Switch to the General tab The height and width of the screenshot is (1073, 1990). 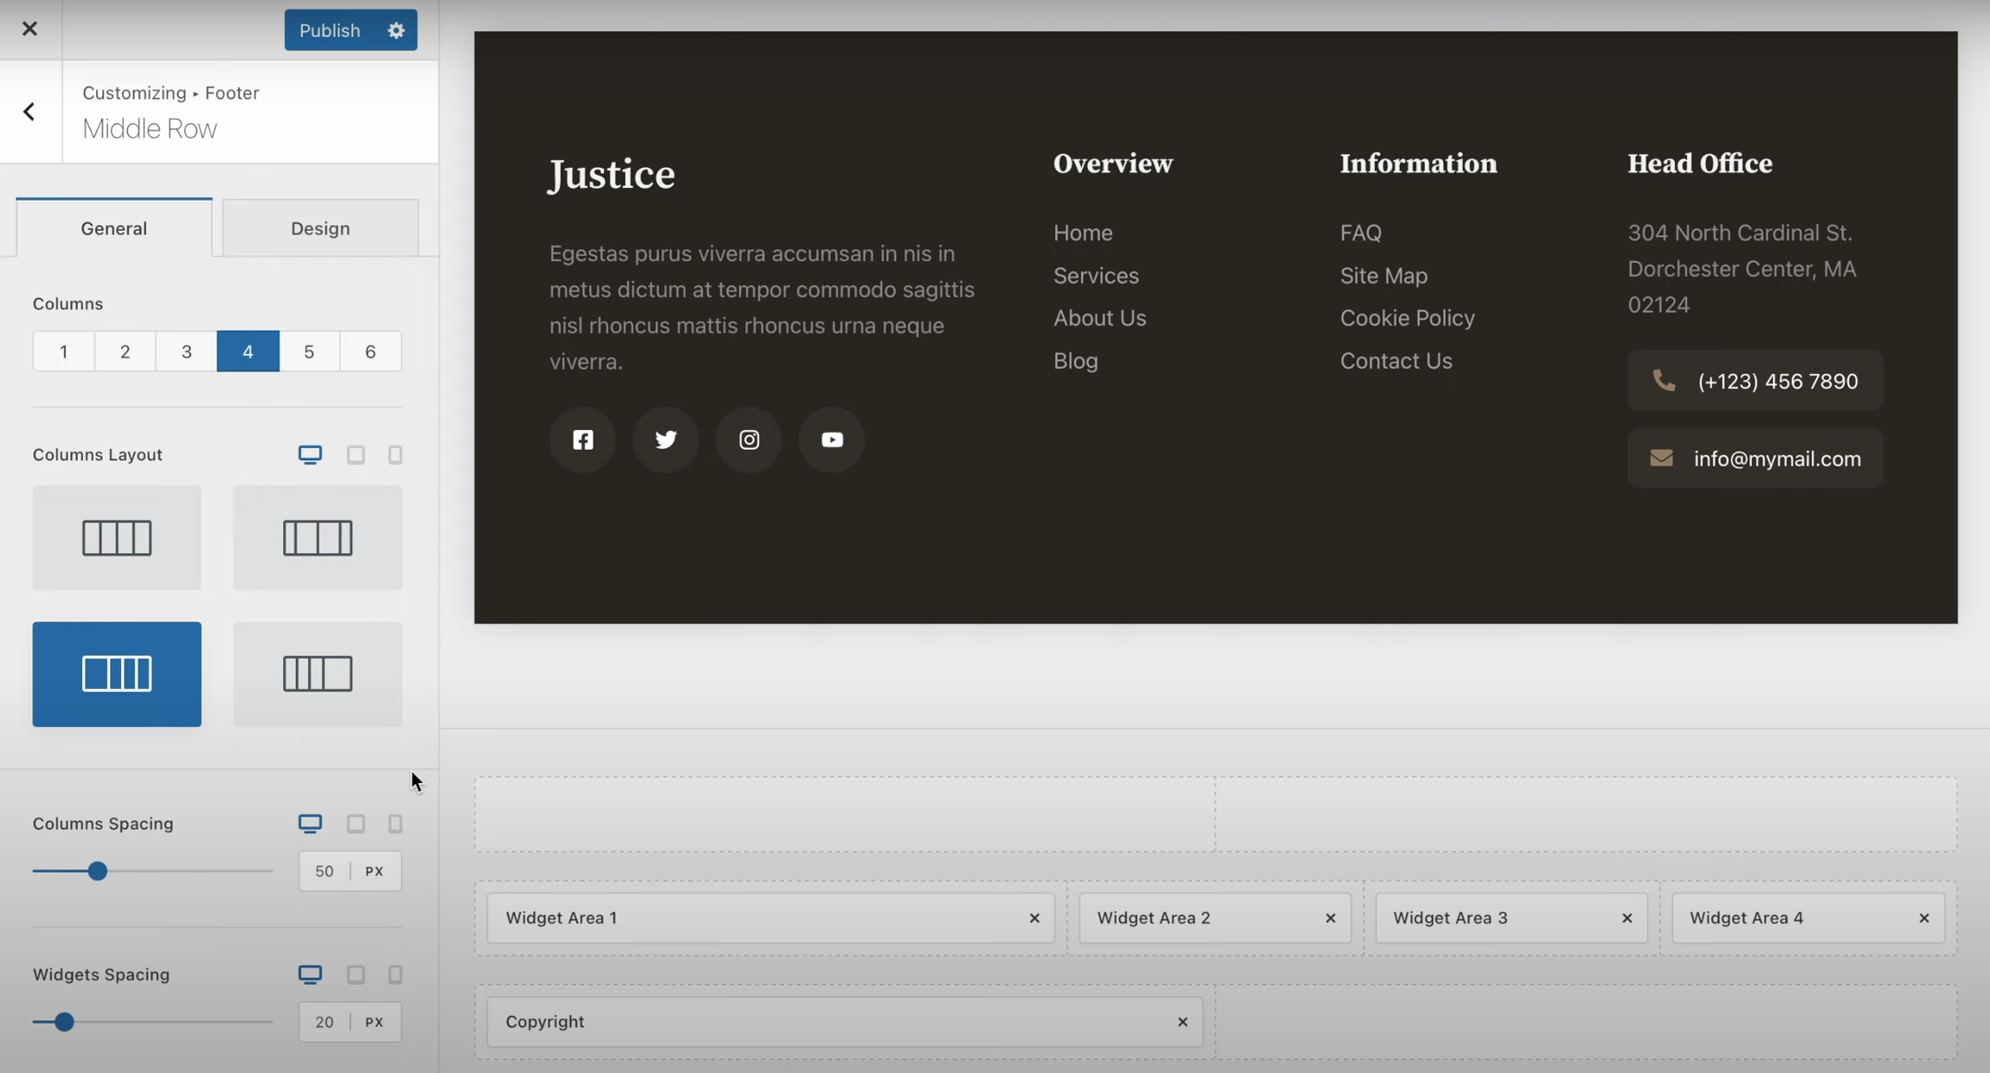[x=113, y=228]
